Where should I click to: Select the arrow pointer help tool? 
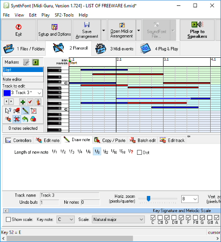[x=8, y=111]
